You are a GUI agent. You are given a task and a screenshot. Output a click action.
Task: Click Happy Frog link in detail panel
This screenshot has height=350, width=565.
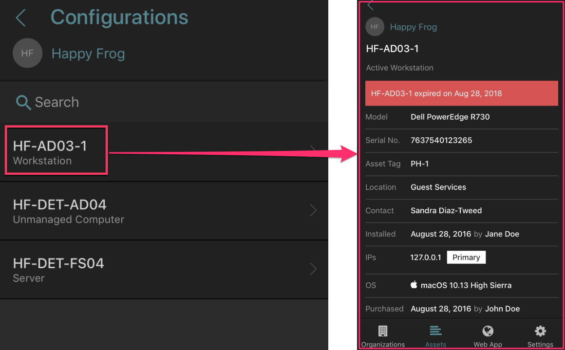pyautogui.click(x=413, y=27)
